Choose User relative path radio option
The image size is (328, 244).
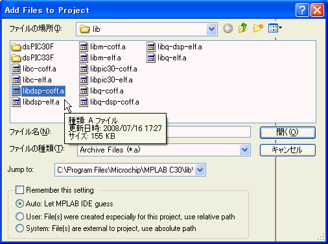(19, 217)
